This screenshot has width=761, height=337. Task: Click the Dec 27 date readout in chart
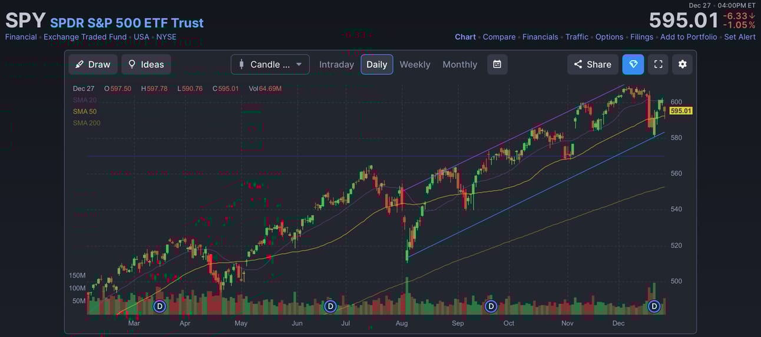tap(83, 88)
